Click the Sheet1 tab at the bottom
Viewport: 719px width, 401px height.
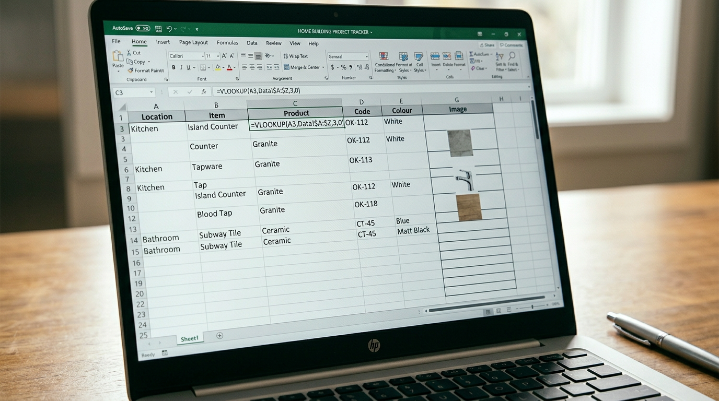click(189, 338)
